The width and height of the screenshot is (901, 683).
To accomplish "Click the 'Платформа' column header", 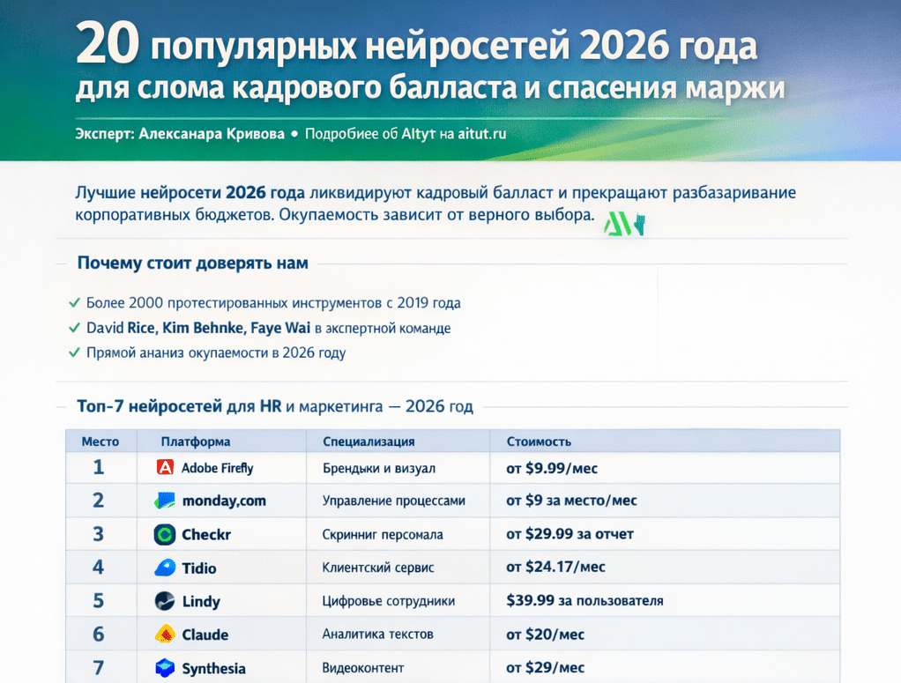I will (196, 442).
